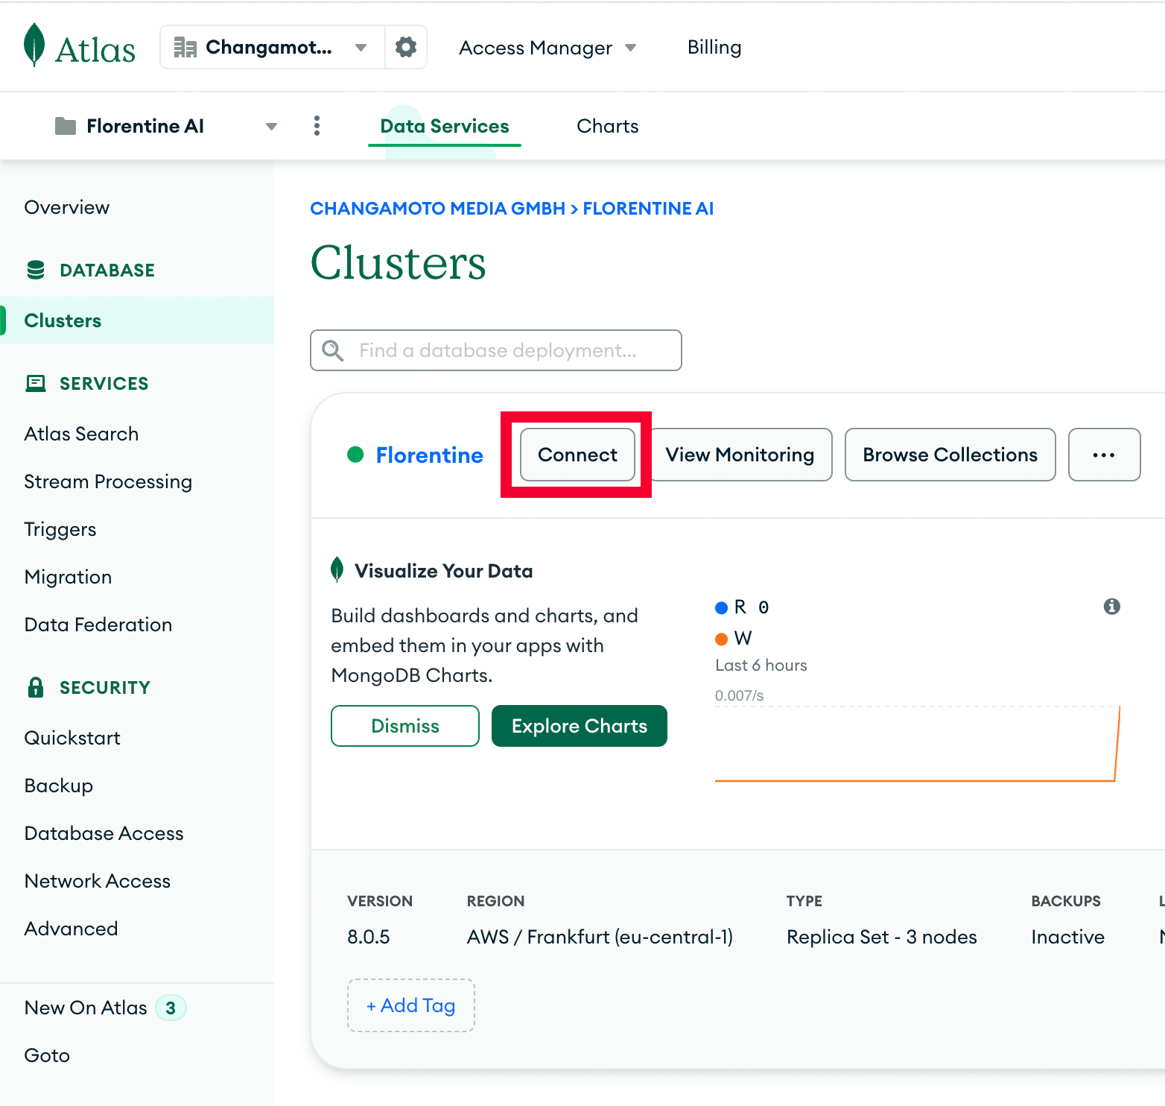Viewport: 1165px width, 1106px height.
Task: Switch to the Data Services tab
Action: [445, 126]
